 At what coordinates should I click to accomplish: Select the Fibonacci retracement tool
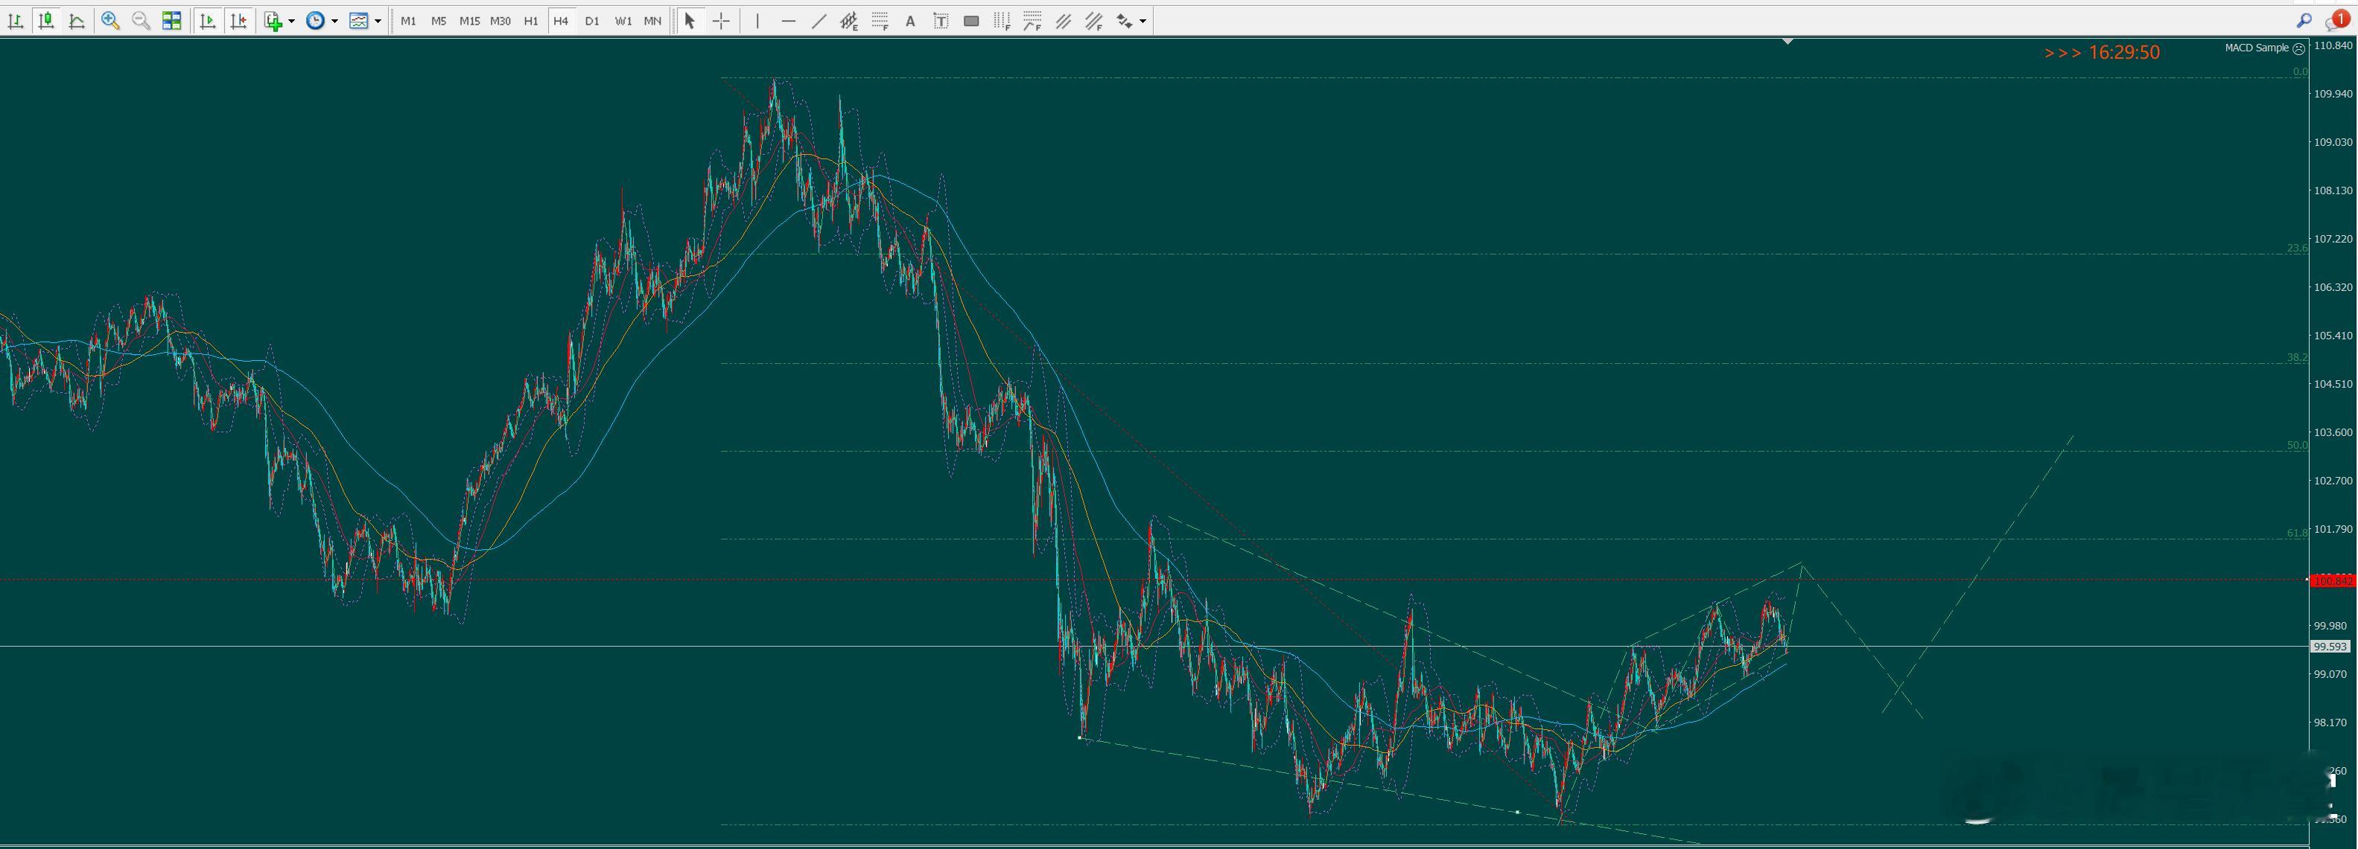point(880,20)
